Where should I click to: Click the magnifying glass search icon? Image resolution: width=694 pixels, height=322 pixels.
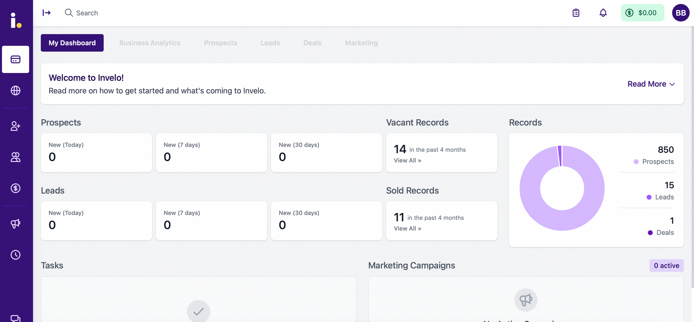point(69,13)
